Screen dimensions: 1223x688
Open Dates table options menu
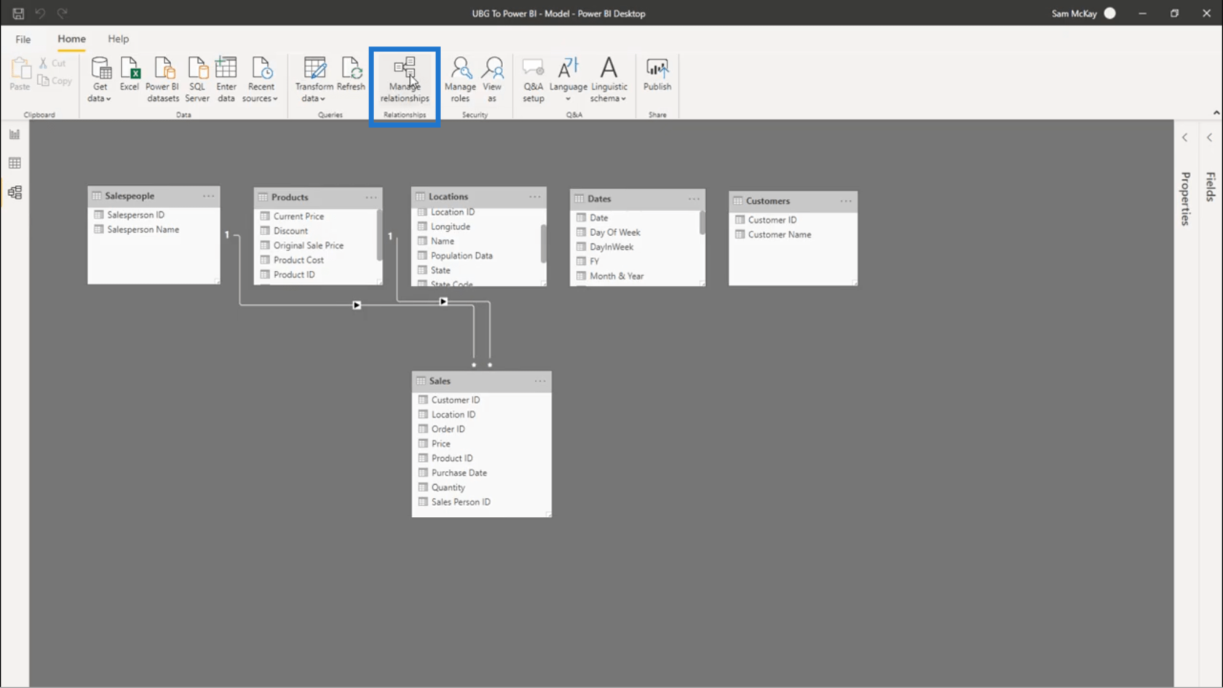tap(694, 199)
